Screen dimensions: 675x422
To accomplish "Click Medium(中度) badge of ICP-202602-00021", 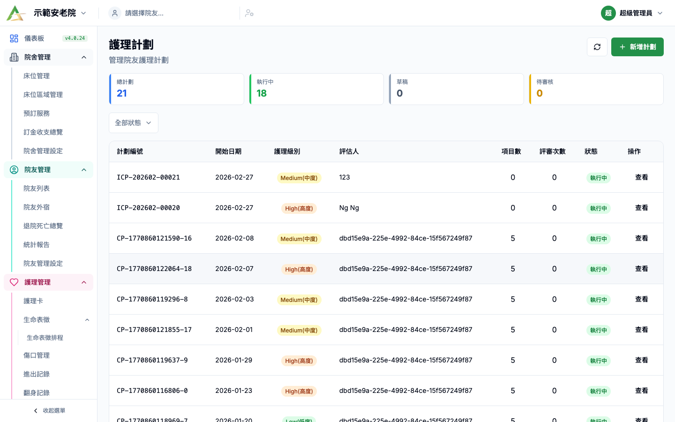I will (299, 178).
